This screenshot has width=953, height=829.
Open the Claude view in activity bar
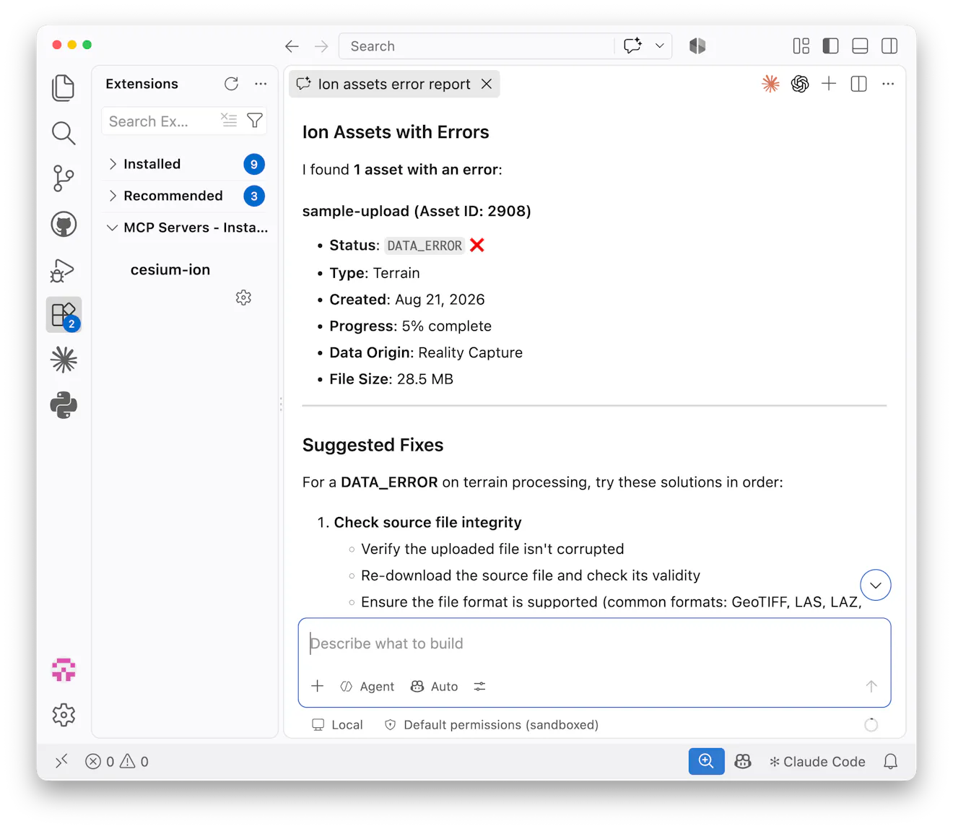pyautogui.click(x=64, y=360)
